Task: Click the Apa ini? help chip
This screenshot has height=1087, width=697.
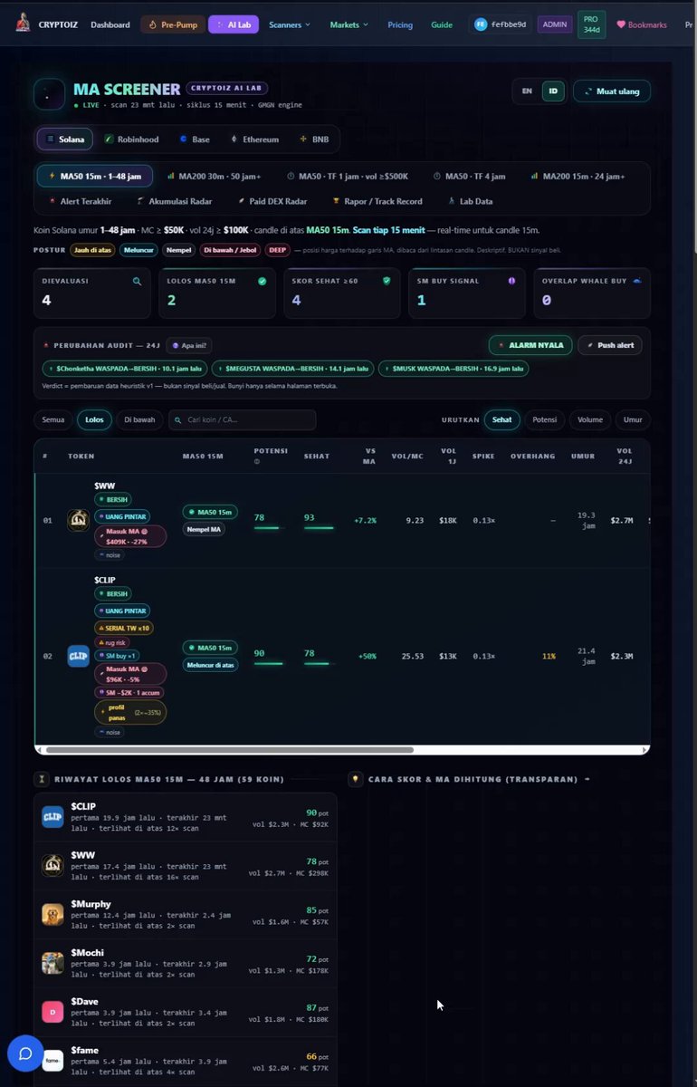Action: [x=189, y=345]
